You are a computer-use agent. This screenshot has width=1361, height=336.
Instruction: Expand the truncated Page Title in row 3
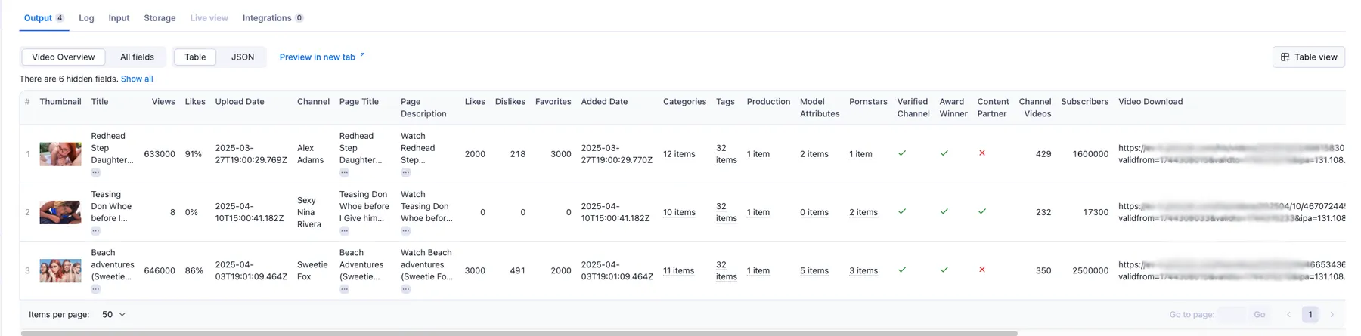click(344, 289)
